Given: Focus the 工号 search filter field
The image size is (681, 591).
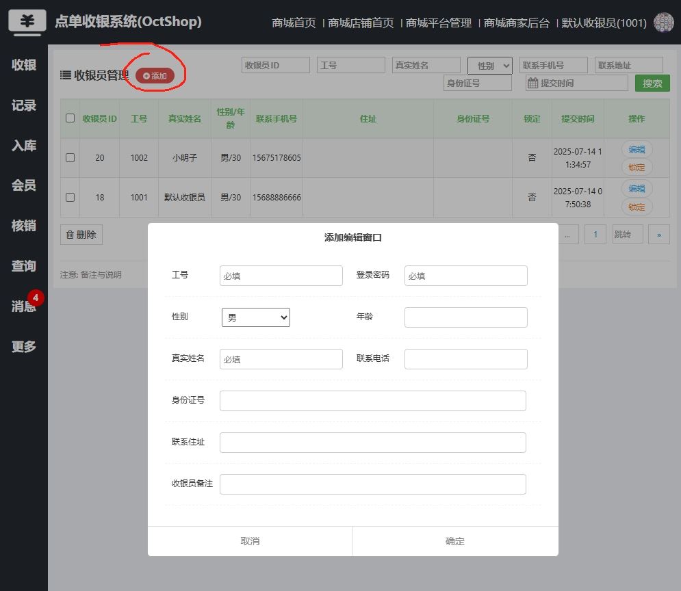Looking at the screenshot, I should tap(351, 65).
